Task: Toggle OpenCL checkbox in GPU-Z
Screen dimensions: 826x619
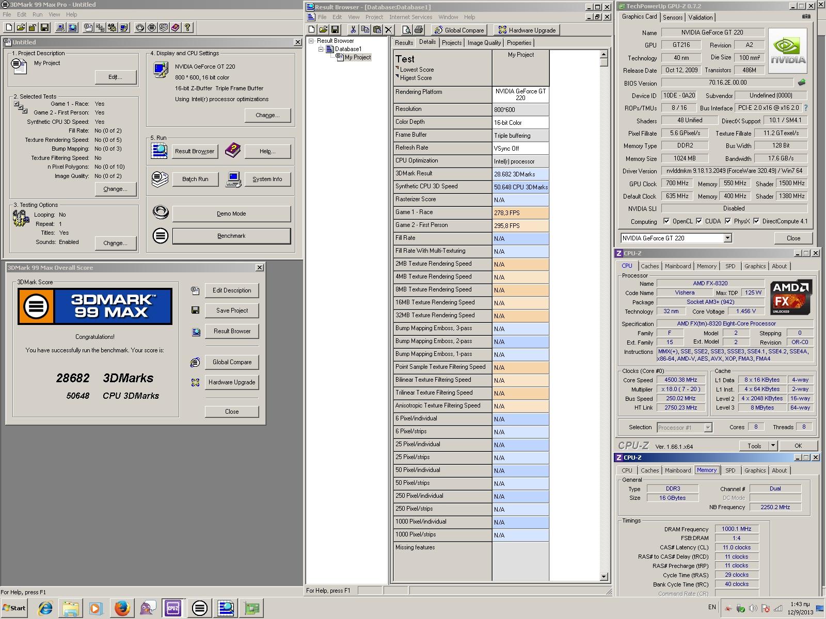Action: (x=666, y=221)
